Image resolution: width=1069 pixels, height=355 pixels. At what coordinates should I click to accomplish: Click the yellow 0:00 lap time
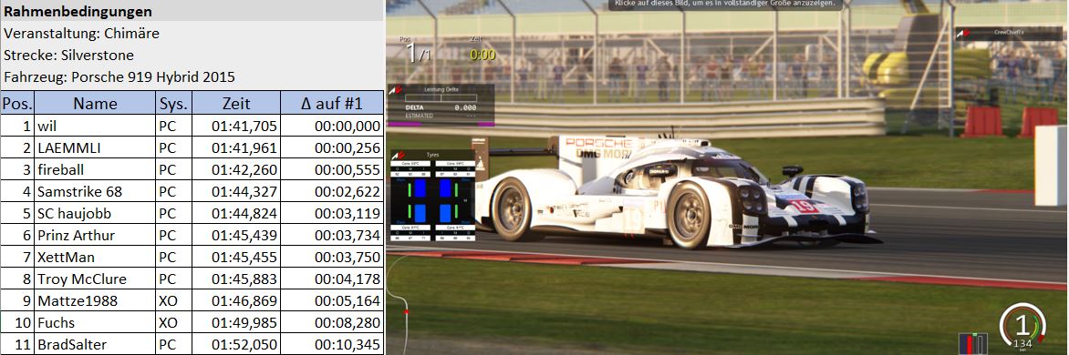tap(483, 55)
